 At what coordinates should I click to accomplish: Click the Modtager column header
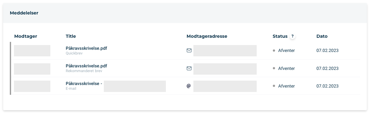coord(26,36)
